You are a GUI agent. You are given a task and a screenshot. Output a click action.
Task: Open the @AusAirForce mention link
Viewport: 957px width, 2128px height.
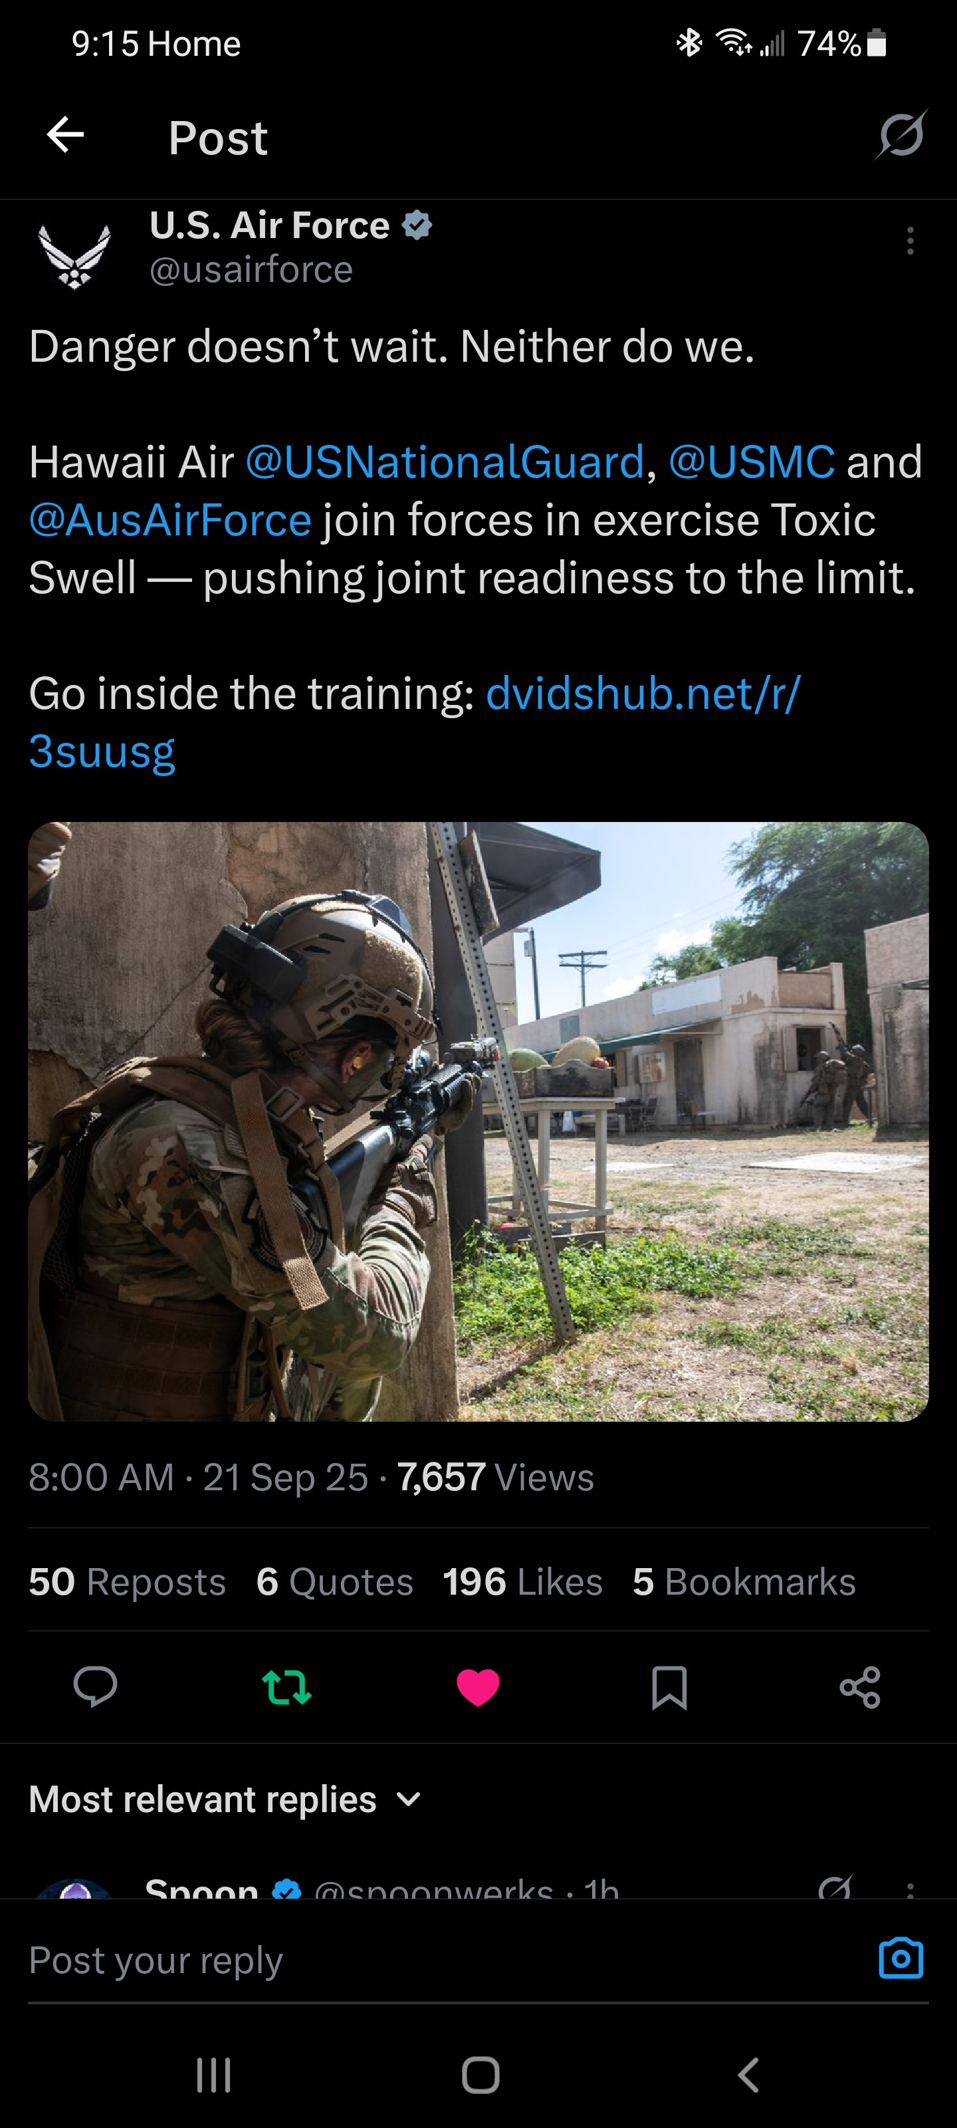pyautogui.click(x=170, y=519)
